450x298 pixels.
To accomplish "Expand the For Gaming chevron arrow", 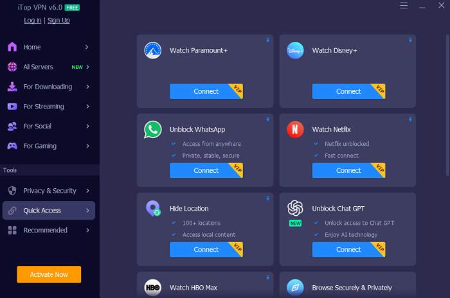I will coord(87,146).
